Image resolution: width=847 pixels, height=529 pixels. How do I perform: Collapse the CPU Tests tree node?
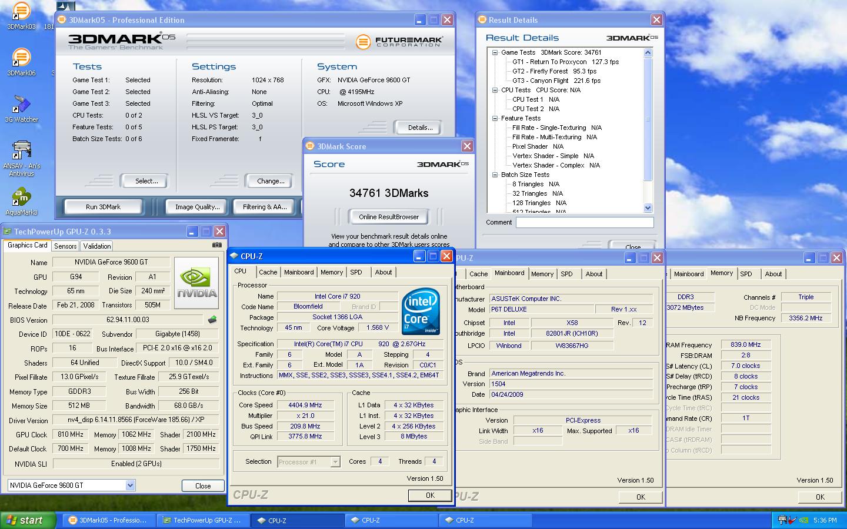(495, 90)
